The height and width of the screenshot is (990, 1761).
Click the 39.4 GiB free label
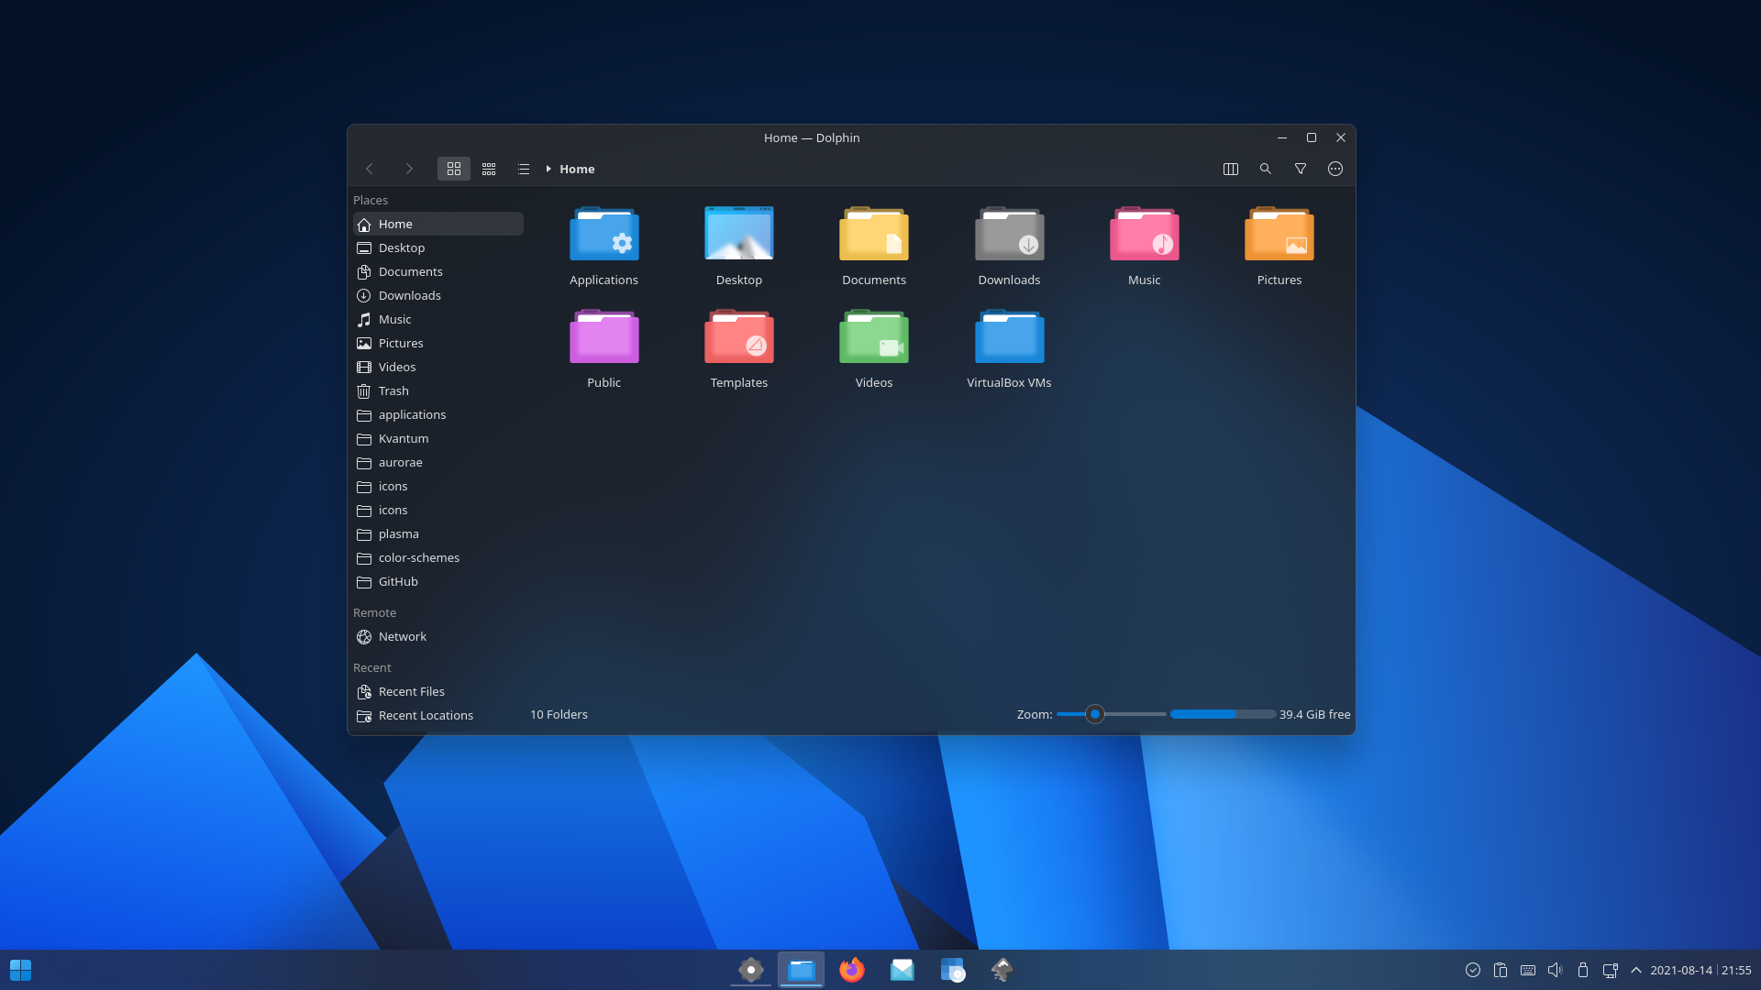tap(1315, 714)
